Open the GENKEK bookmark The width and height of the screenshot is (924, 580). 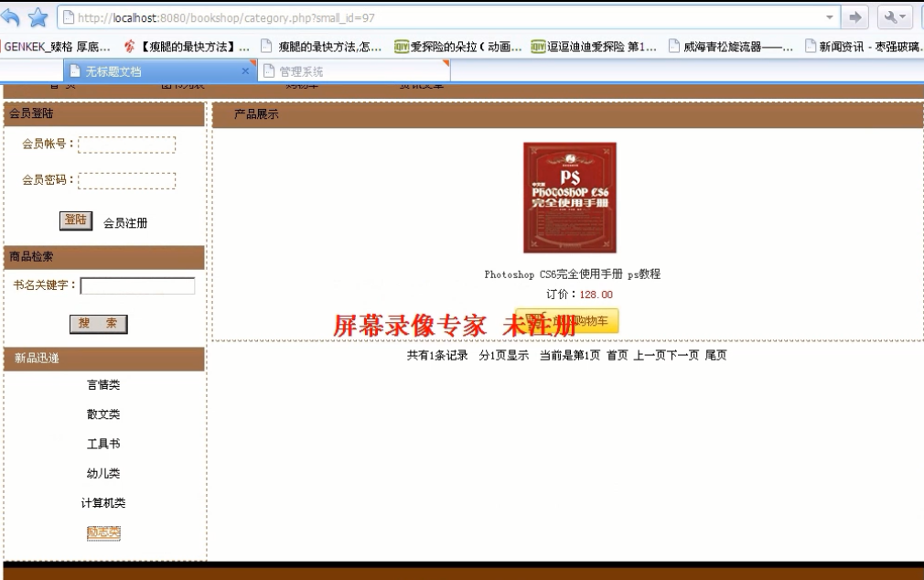[x=57, y=47]
